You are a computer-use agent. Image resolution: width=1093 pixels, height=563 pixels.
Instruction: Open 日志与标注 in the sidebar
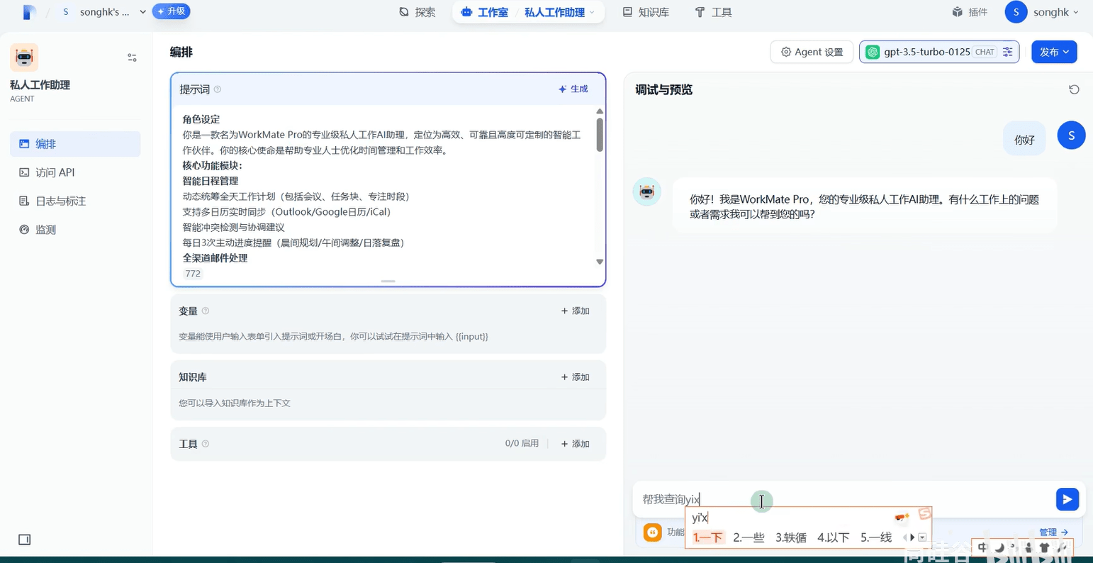(x=61, y=201)
